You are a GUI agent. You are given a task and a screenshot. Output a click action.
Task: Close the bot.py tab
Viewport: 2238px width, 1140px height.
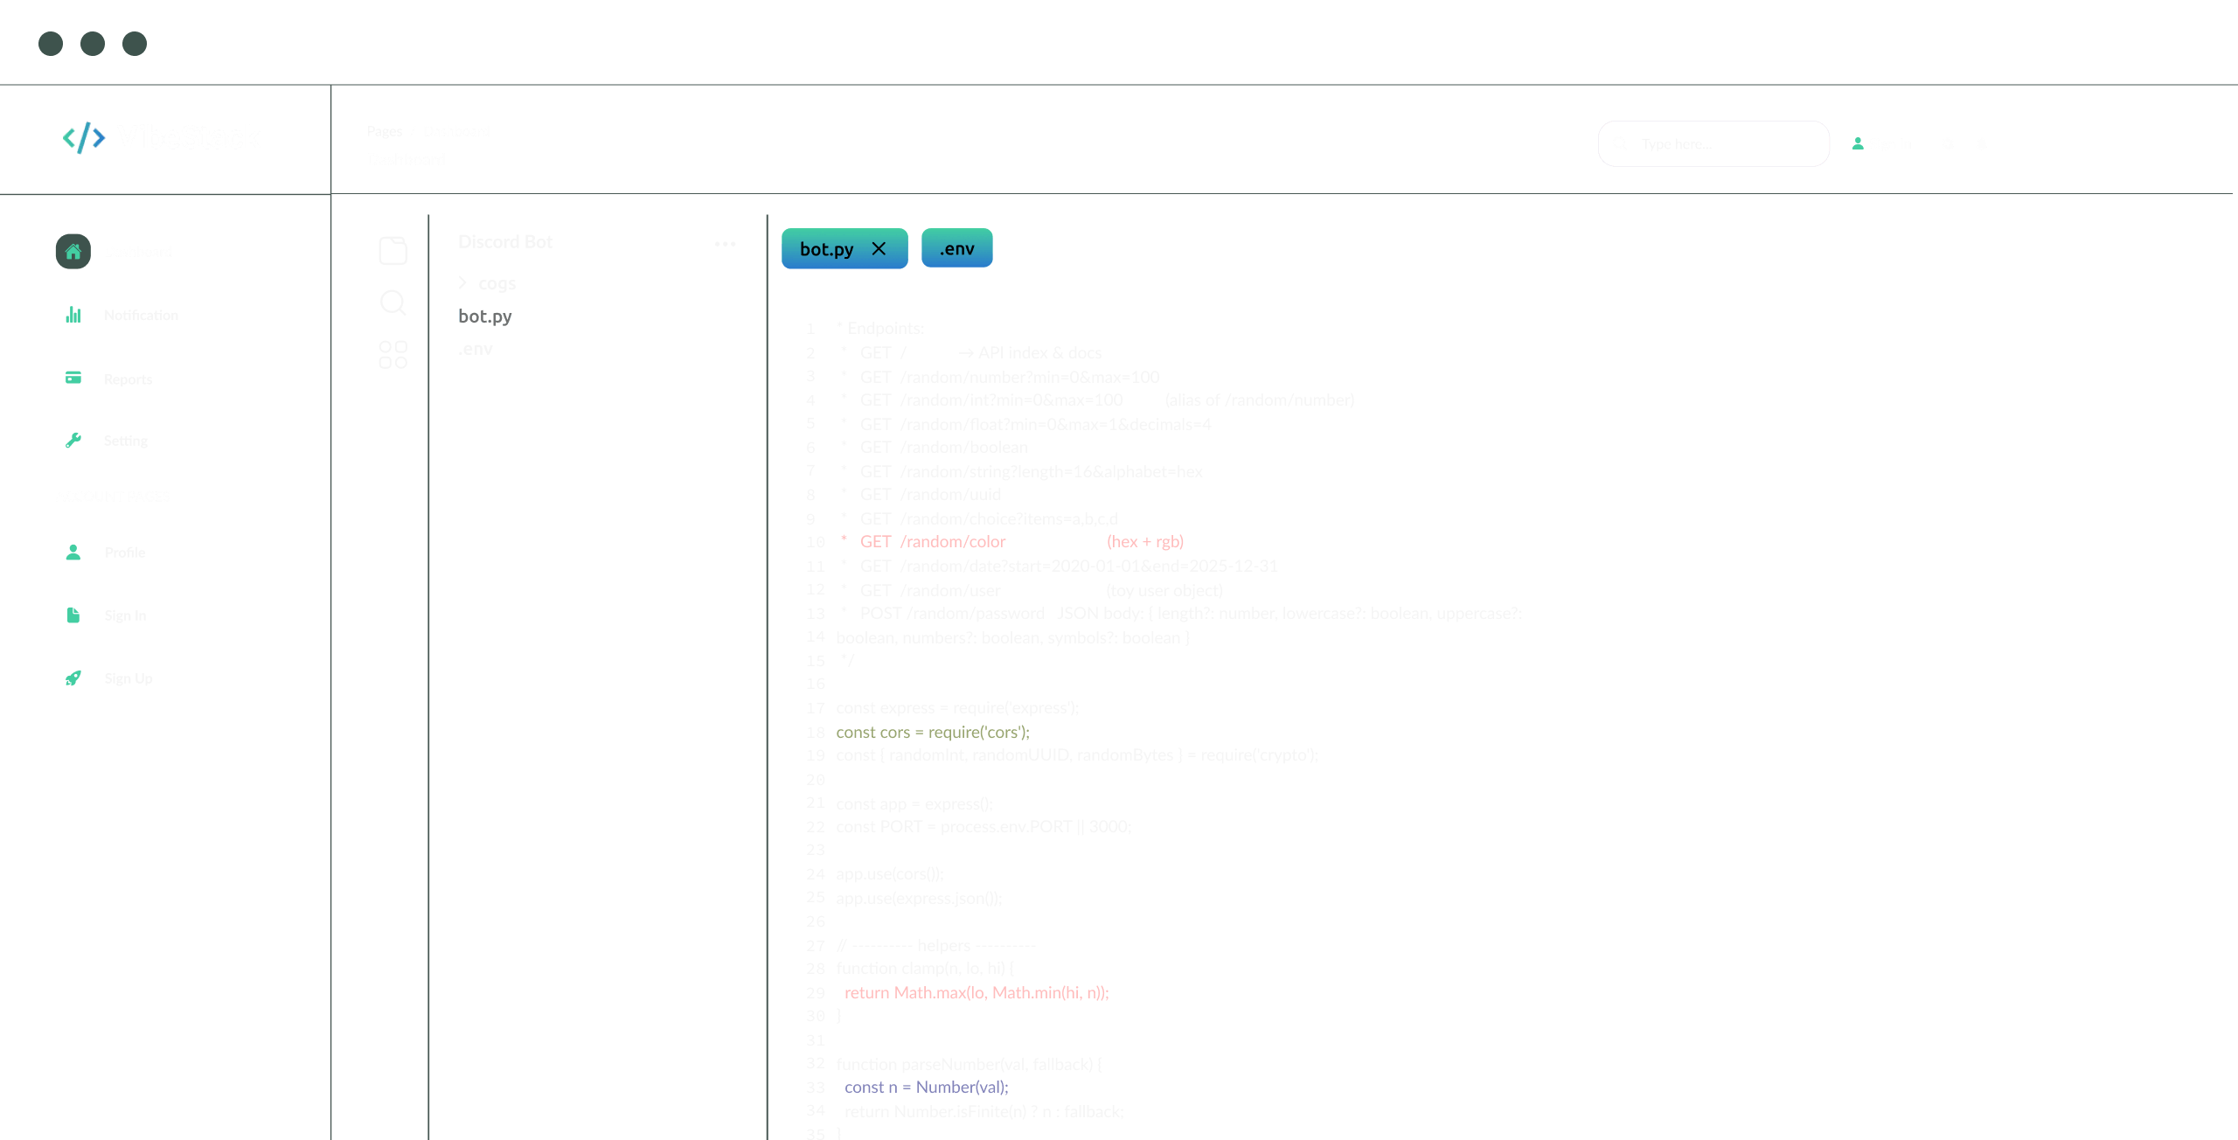[x=879, y=249]
